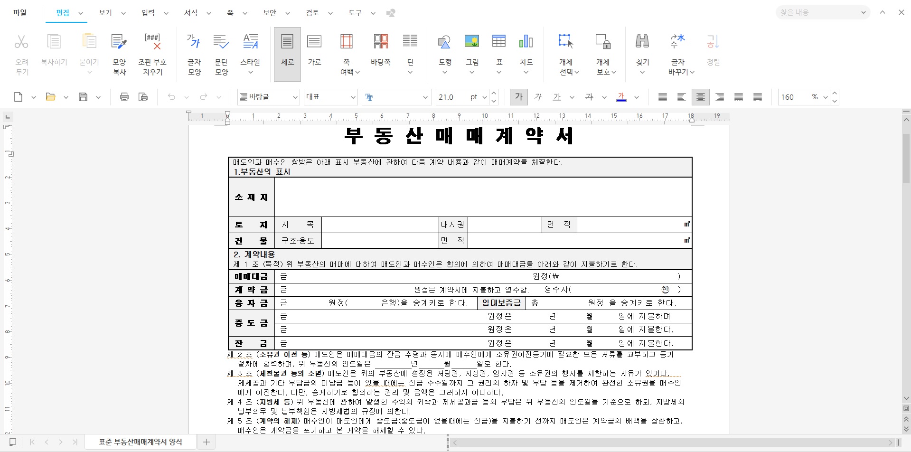The height and width of the screenshot is (452, 911).
Task: Click the 글자 바꾸기 icon
Action: pos(677,42)
